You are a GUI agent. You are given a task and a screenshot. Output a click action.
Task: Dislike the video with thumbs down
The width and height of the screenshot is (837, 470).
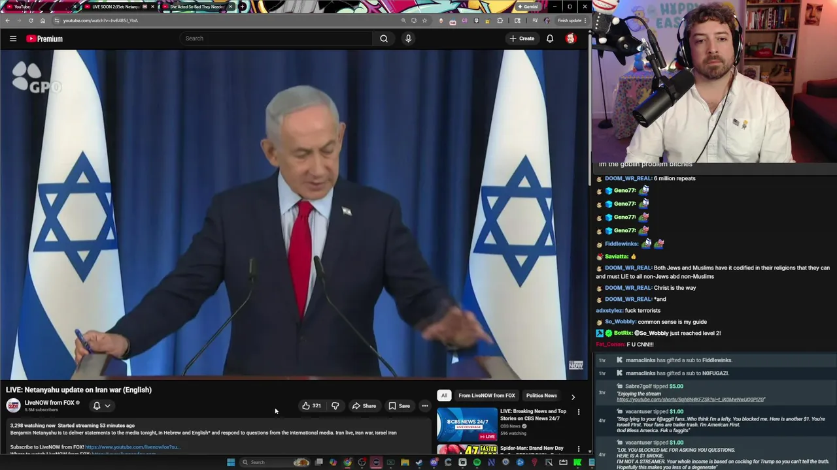tap(335, 406)
